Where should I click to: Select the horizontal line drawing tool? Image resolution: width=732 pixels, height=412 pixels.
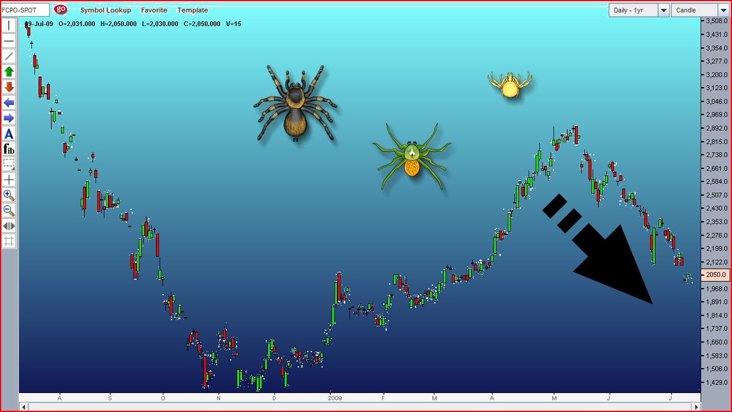click(9, 41)
